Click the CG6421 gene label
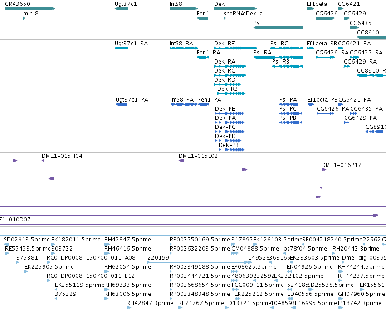 pos(349,4)
